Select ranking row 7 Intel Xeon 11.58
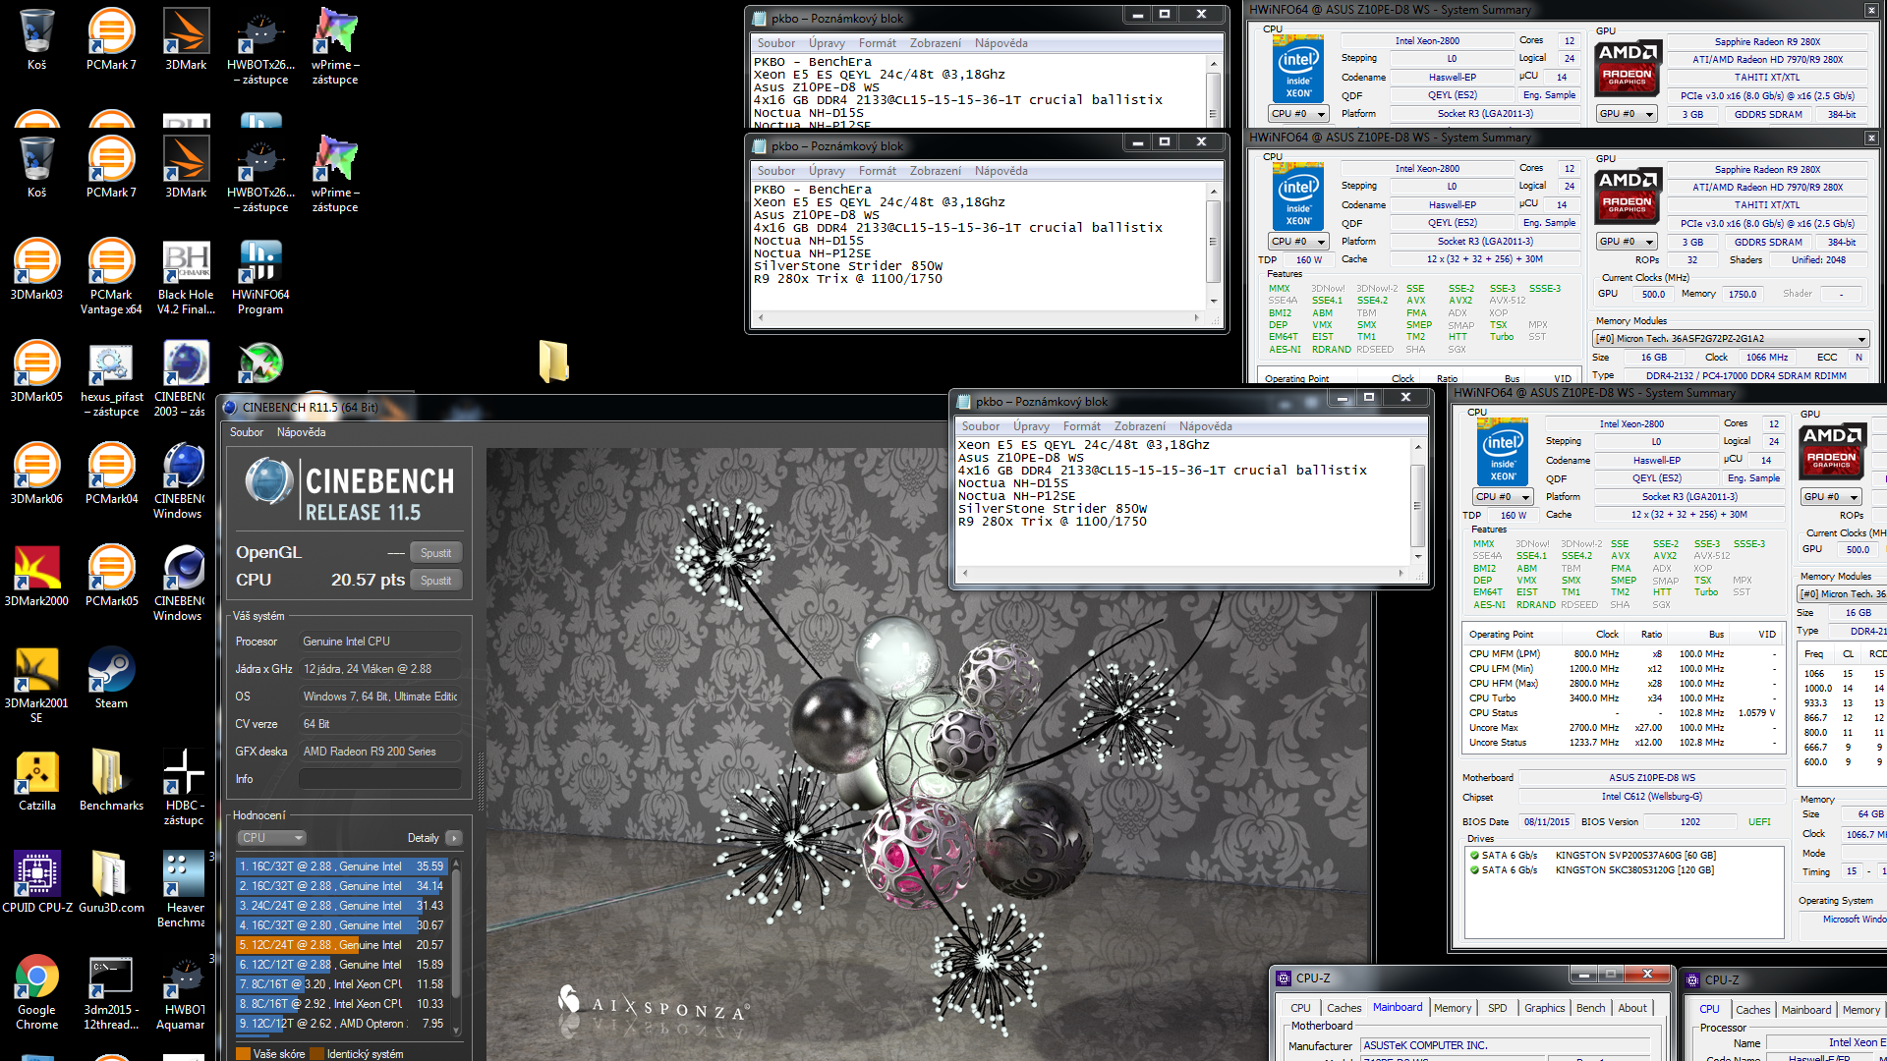The height and width of the screenshot is (1061, 1887). pyautogui.click(x=341, y=984)
